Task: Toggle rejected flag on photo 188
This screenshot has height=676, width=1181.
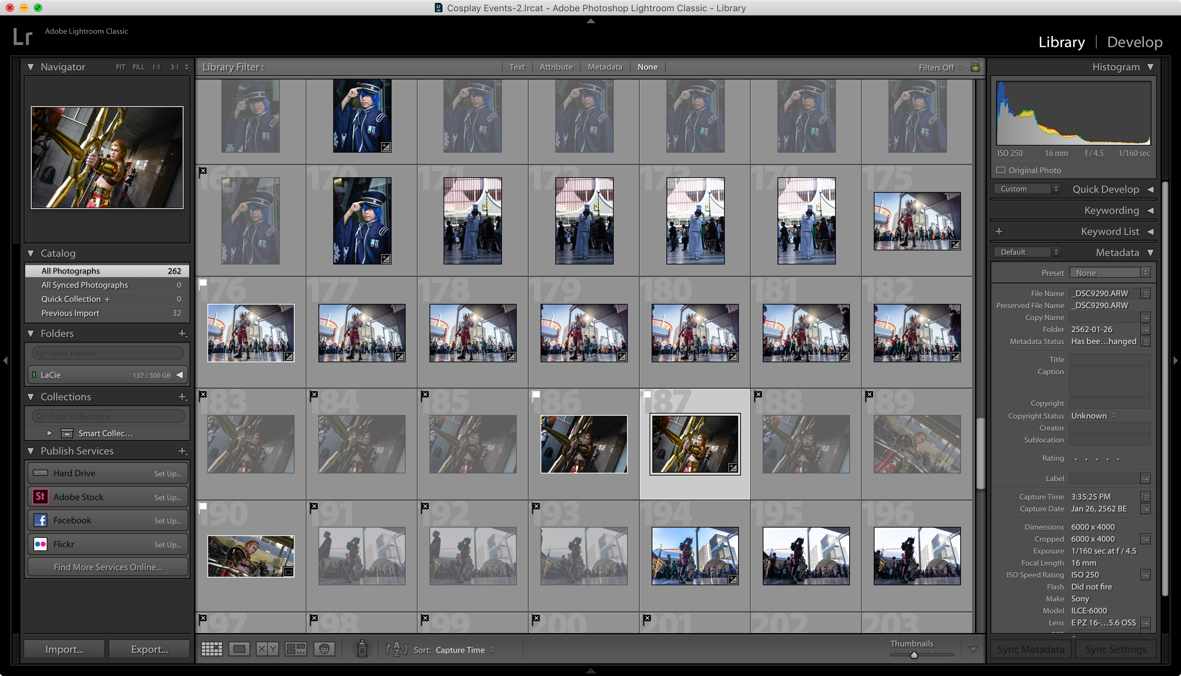Action: click(758, 395)
